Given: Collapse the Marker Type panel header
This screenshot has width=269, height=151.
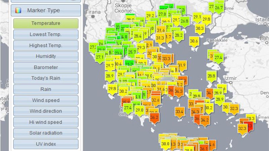Looking at the screenshot, I should click(46, 10).
